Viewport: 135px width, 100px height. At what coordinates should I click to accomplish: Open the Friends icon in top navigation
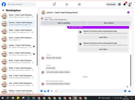tap(67, 4)
